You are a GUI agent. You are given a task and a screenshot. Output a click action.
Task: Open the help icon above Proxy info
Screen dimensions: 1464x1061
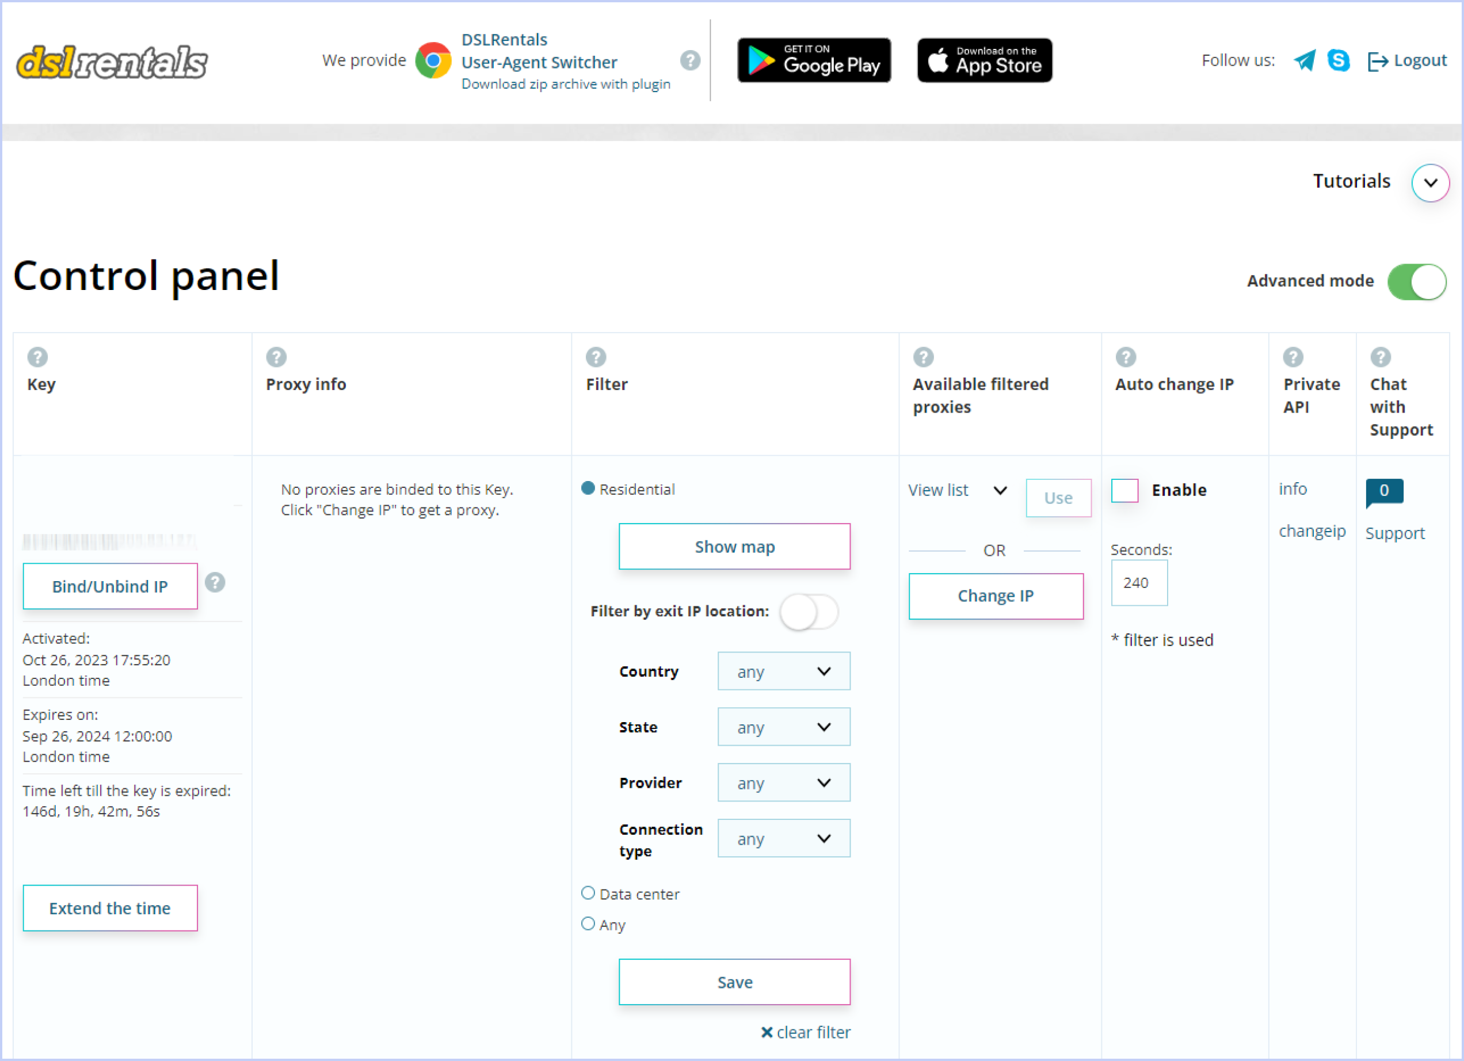point(276,357)
